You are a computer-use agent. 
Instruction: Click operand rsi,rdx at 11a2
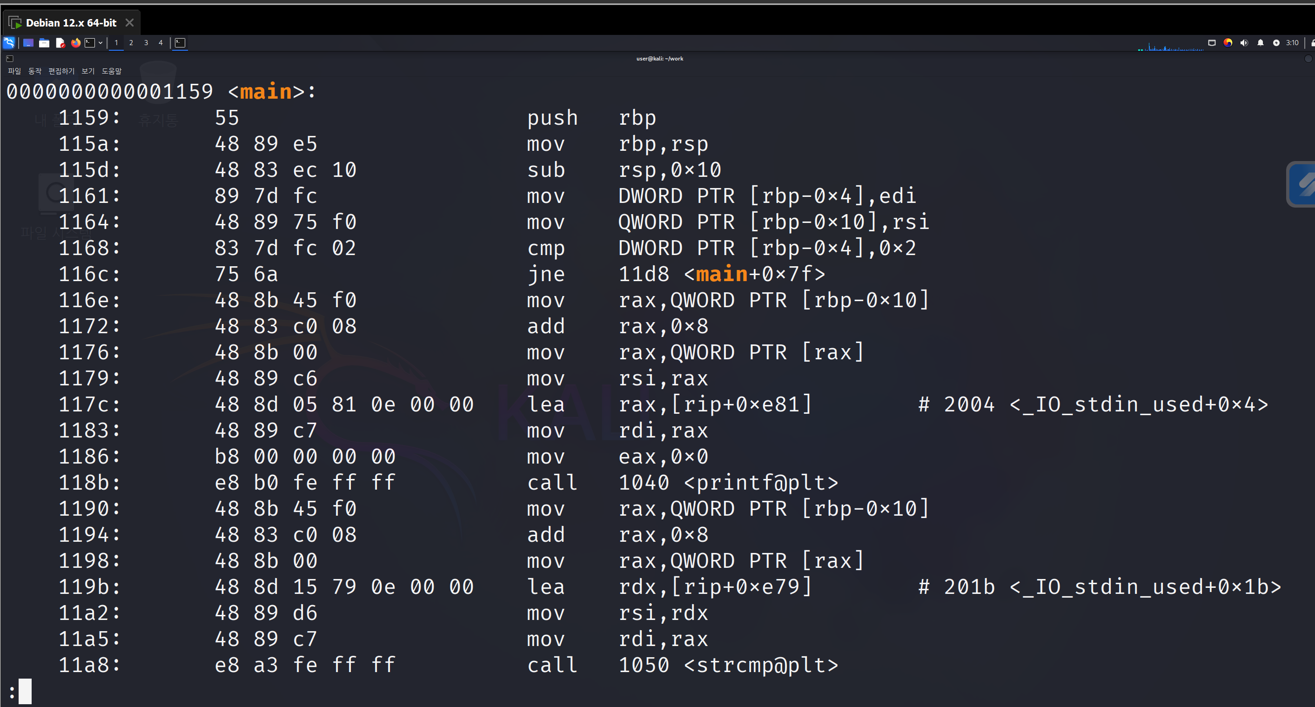663,613
